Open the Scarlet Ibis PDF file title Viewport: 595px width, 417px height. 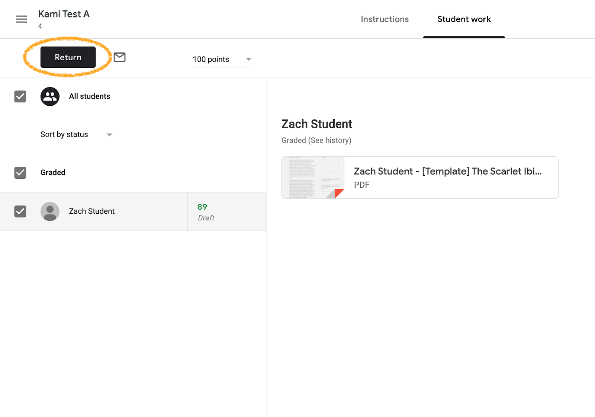point(447,171)
